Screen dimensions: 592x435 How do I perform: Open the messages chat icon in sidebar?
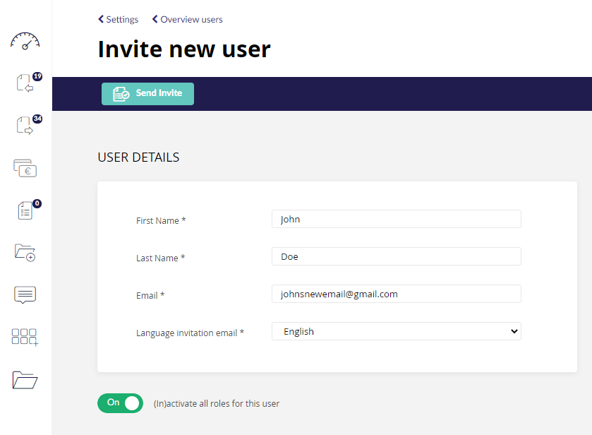pos(25,294)
